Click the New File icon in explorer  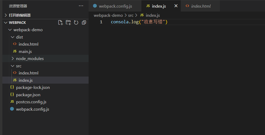coord(60,23)
